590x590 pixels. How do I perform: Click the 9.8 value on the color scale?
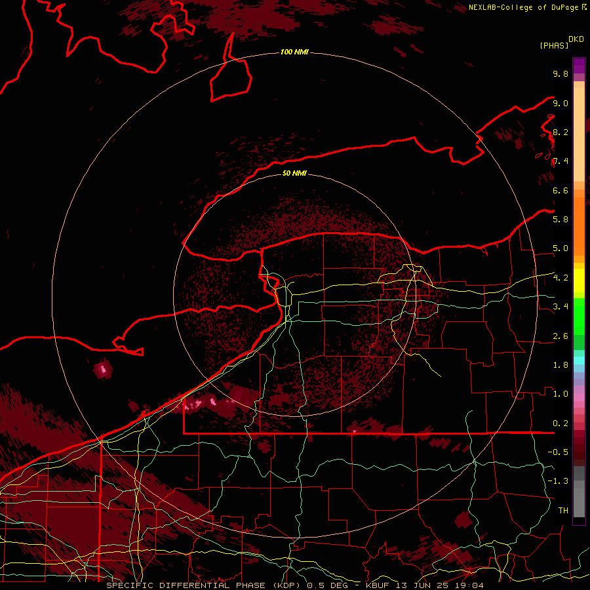pyautogui.click(x=560, y=73)
